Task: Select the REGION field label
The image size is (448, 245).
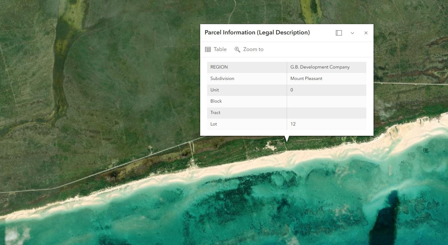Action: click(x=219, y=67)
